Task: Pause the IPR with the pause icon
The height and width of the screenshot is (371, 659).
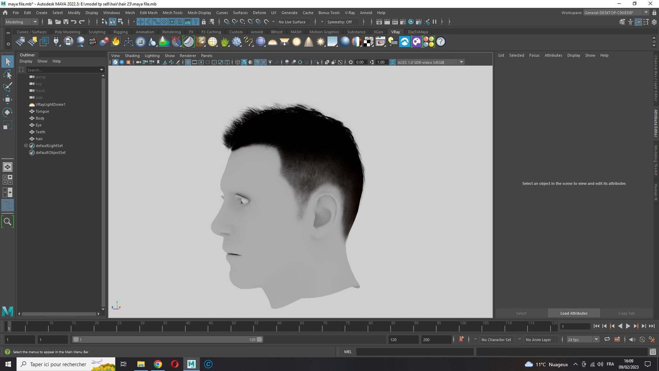Action: point(435,22)
